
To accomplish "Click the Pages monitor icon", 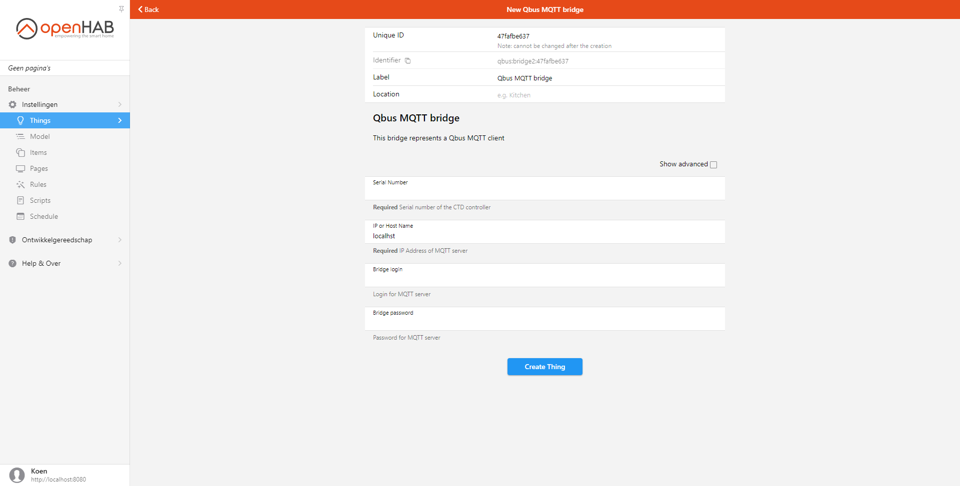I will 20,168.
